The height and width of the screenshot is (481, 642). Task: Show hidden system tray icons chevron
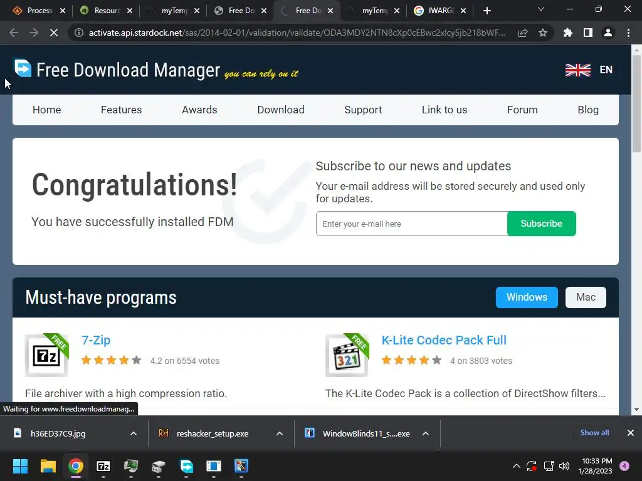517,466
